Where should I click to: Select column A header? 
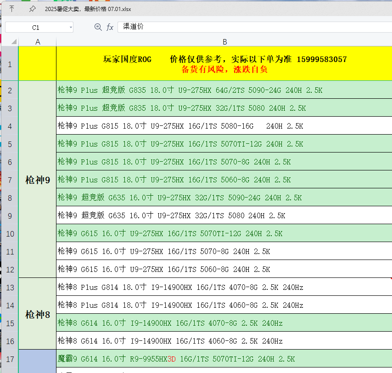[x=38, y=42]
